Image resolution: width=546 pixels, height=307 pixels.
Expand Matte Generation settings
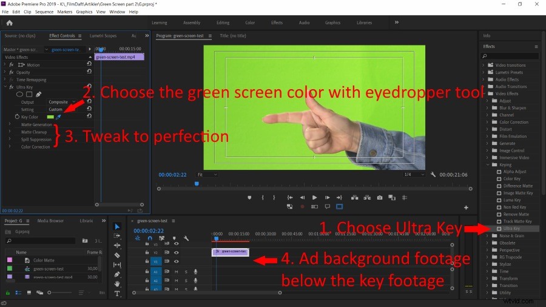pyautogui.click(x=9, y=124)
